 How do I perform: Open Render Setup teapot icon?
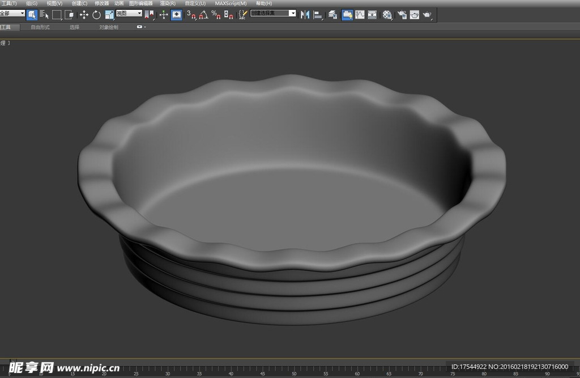402,15
